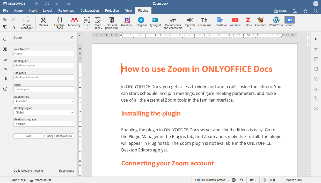Follow Go to Creating meeting link
This screenshot has height=183, width=321.
point(28,171)
